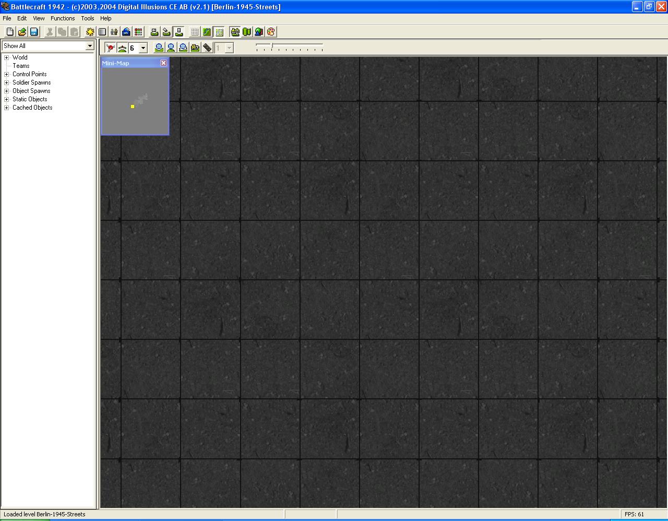Select the terrain editing bulldozer mode icon
Screen dimensions: 668x521
[x=235, y=32]
